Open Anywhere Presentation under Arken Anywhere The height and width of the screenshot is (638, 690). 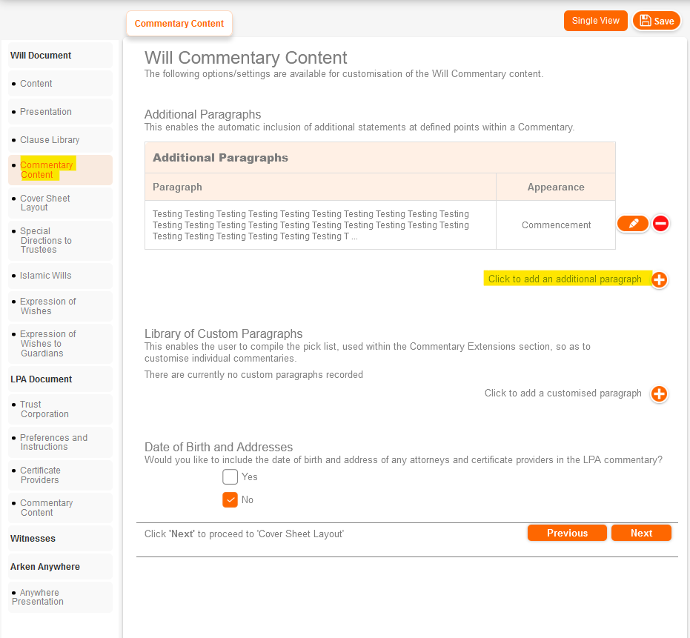point(39,597)
